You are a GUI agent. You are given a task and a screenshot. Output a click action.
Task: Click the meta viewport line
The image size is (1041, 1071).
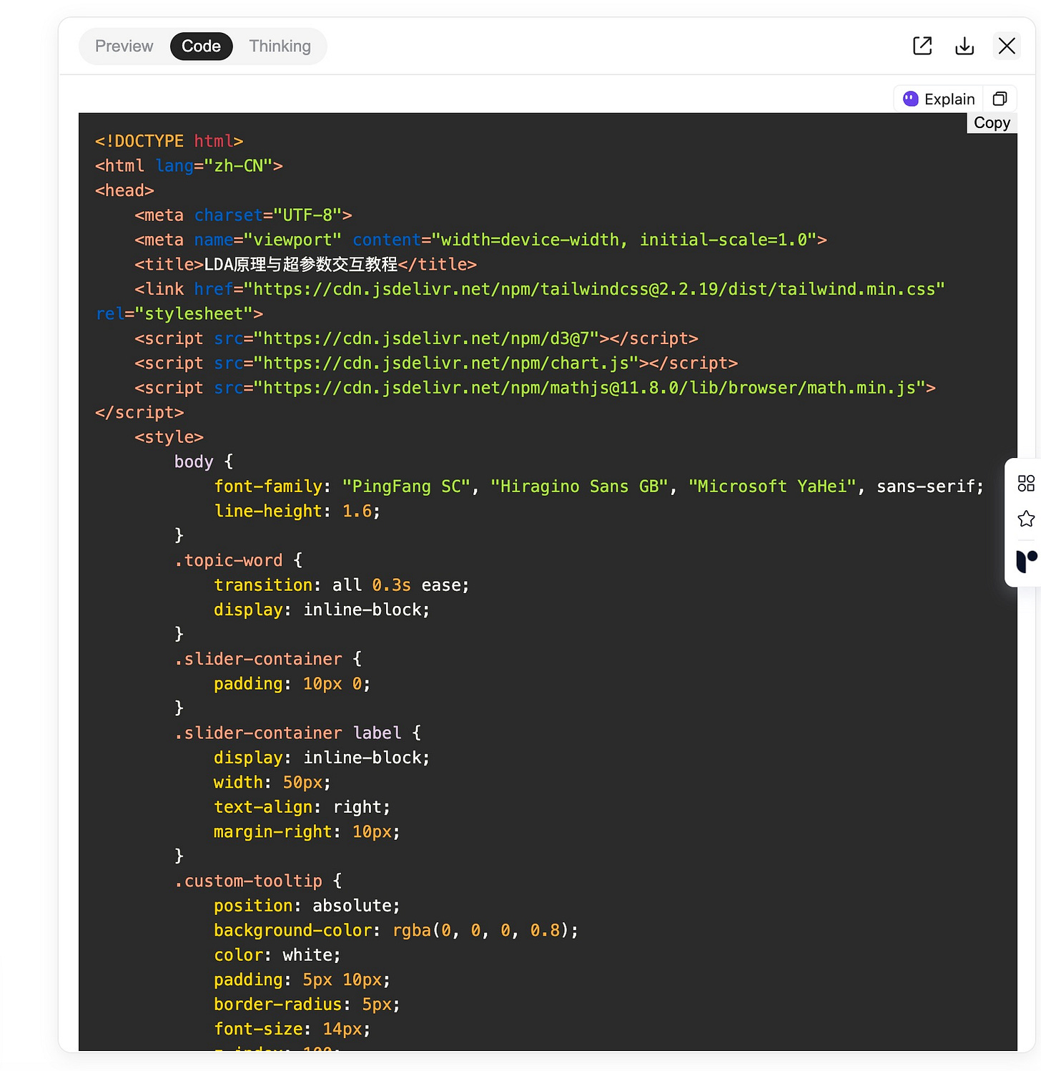[x=480, y=240]
